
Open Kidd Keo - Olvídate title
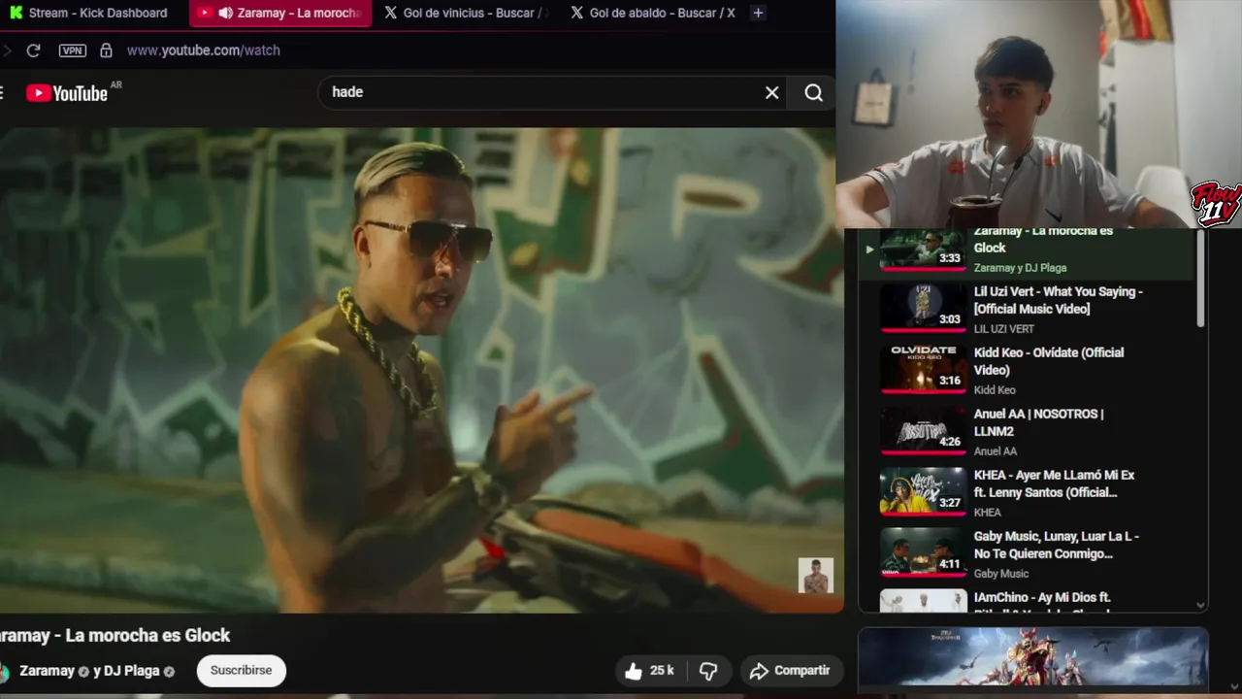[x=1049, y=361]
